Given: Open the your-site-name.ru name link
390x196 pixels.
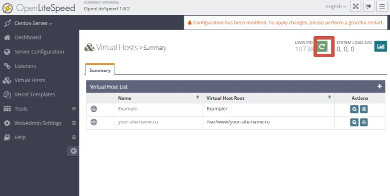Looking at the screenshot, I should point(138,122).
